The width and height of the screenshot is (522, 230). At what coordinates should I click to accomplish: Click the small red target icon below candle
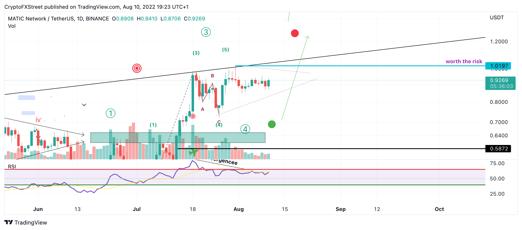point(193,116)
